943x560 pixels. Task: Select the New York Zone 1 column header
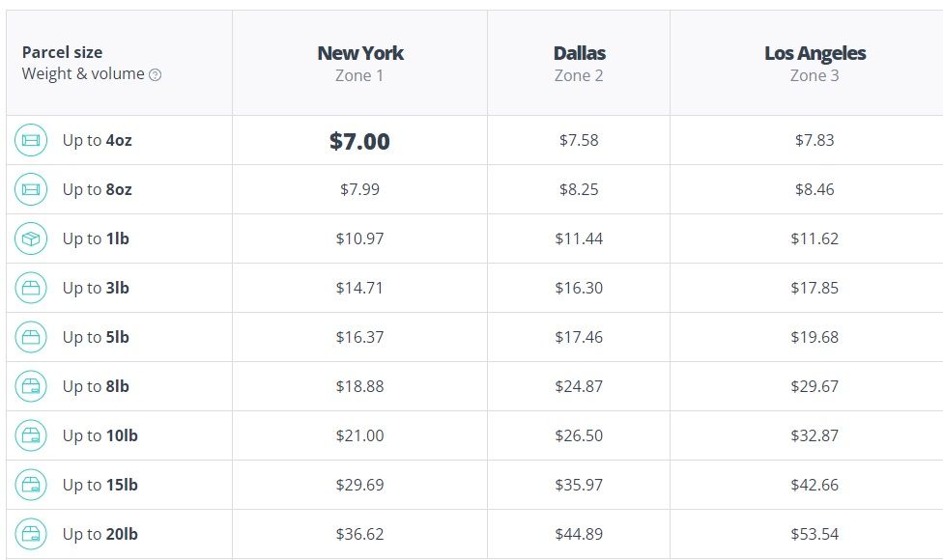point(359,63)
